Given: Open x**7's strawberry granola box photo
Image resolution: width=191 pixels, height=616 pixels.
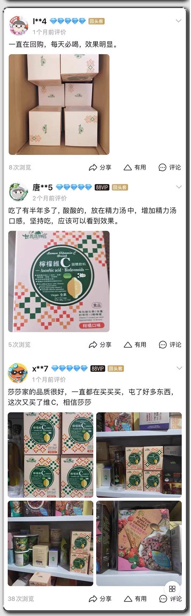Looking at the screenshot, I should click(139, 543).
